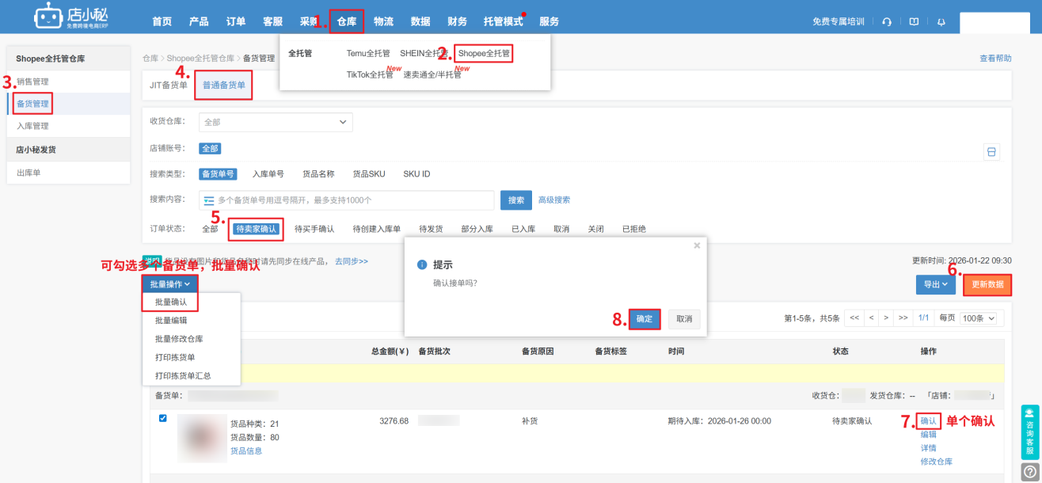Viewport: 1042px width, 483px height.
Task: Choose 入库单号 search type
Action: [268, 174]
